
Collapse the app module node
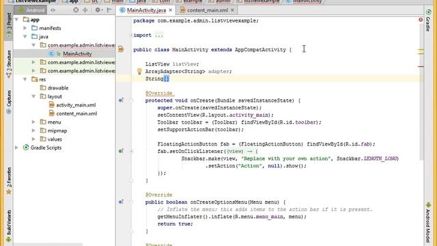click(x=16, y=20)
